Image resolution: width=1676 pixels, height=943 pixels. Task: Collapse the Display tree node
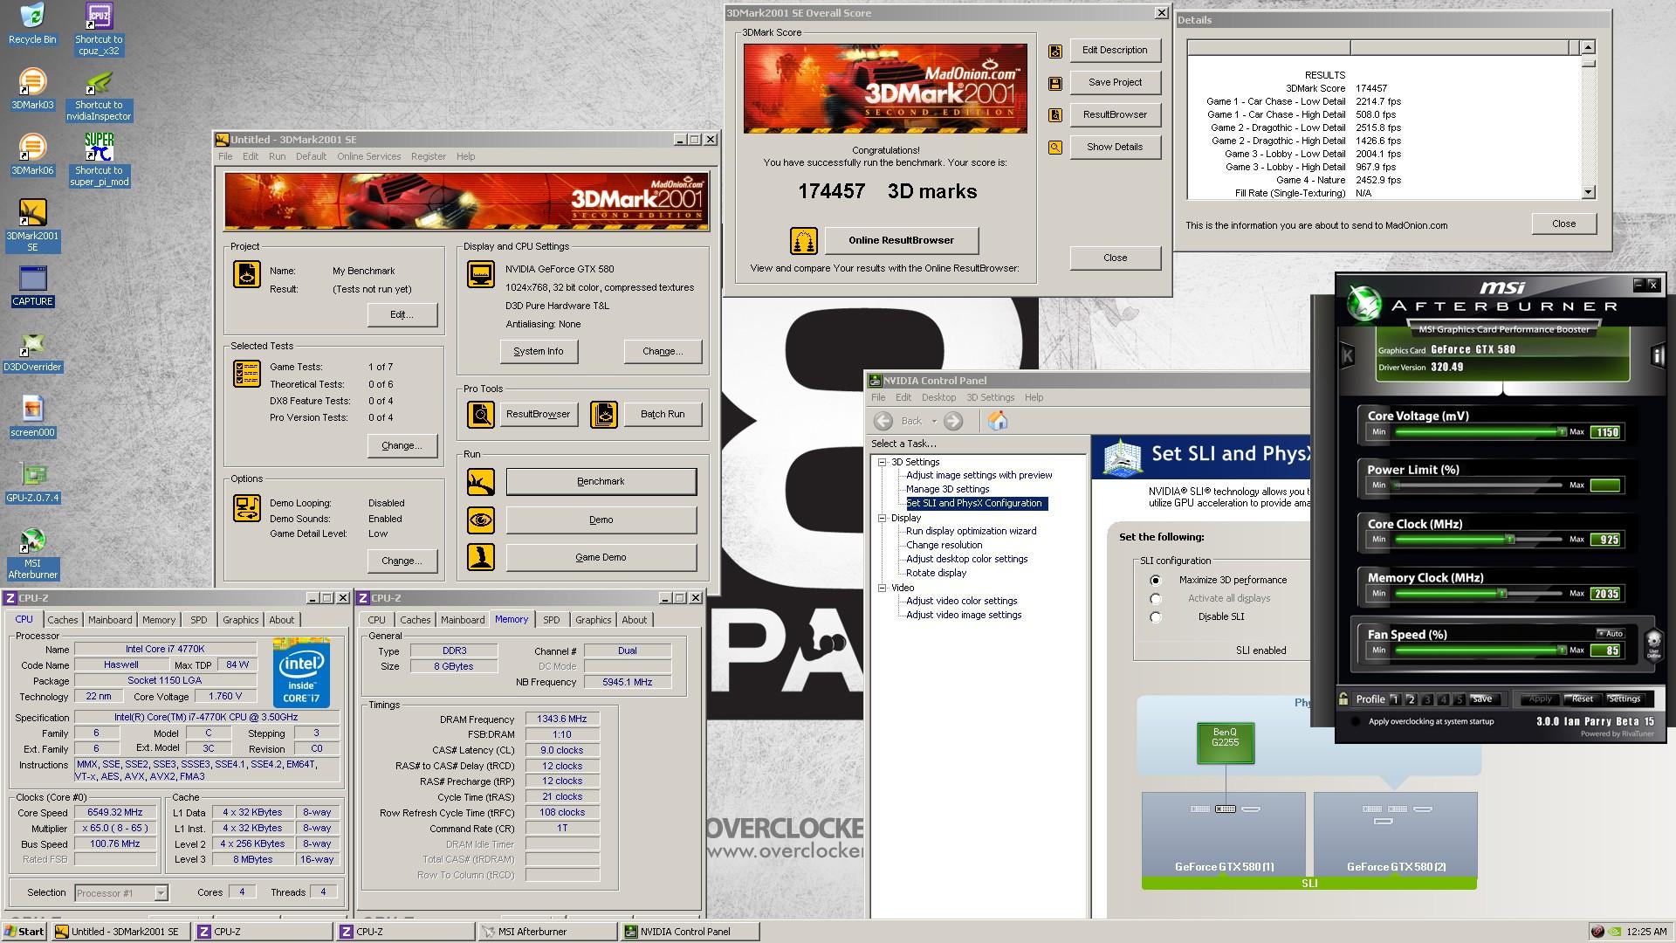point(883,519)
